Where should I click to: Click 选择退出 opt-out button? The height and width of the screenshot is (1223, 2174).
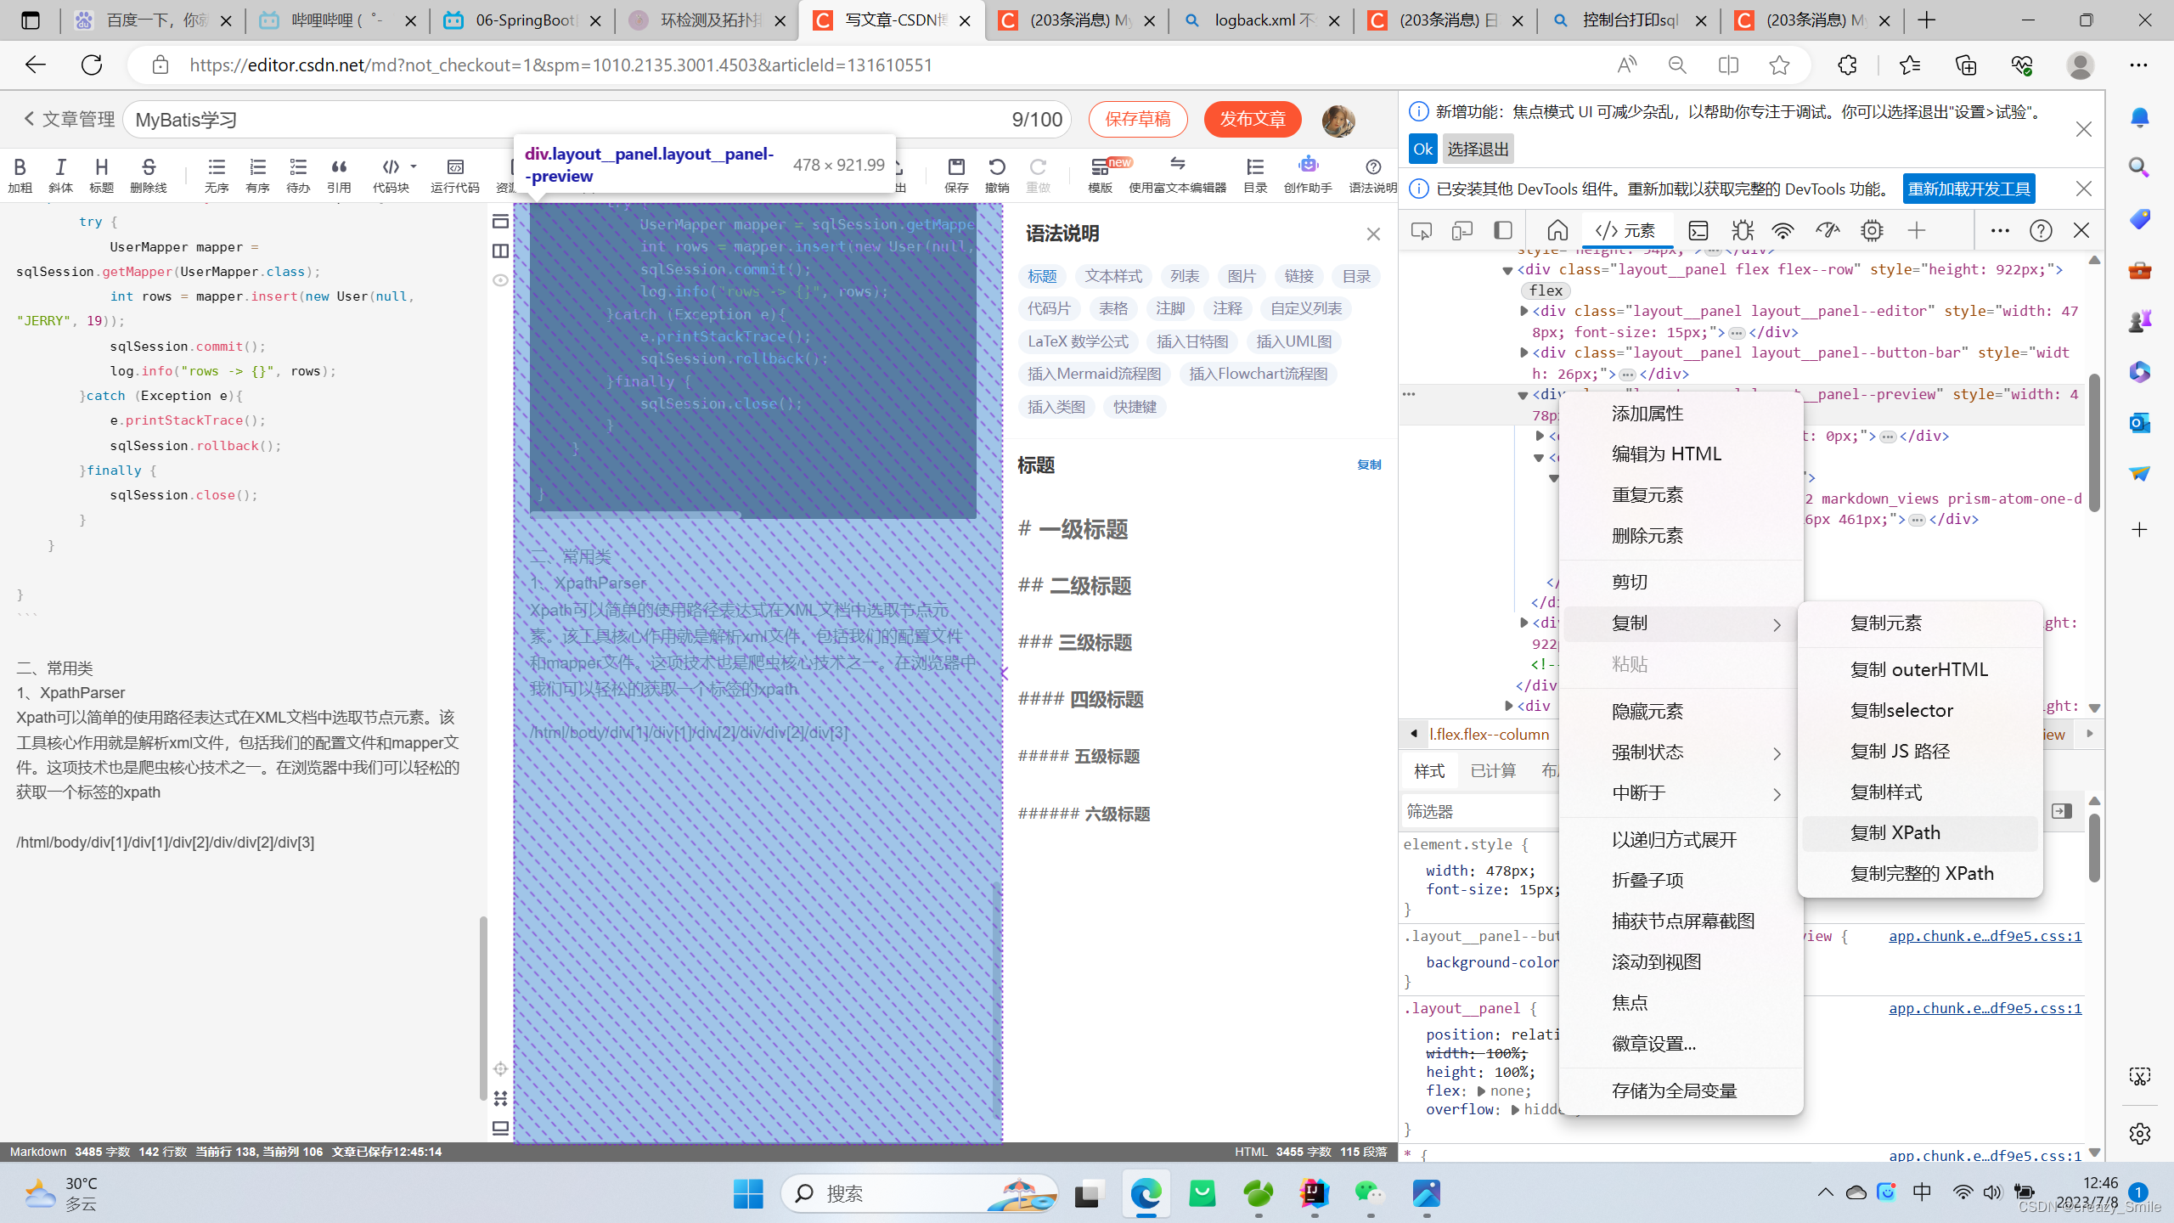point(1478,149)
